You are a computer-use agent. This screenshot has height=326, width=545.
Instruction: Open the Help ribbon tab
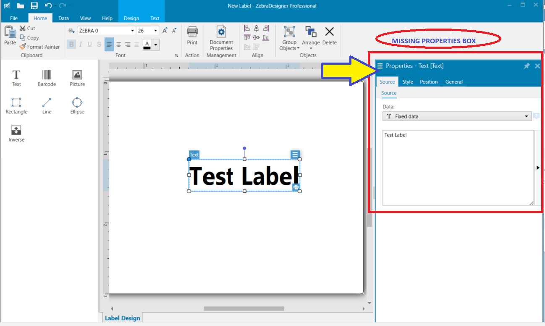(x=107, y=18)
